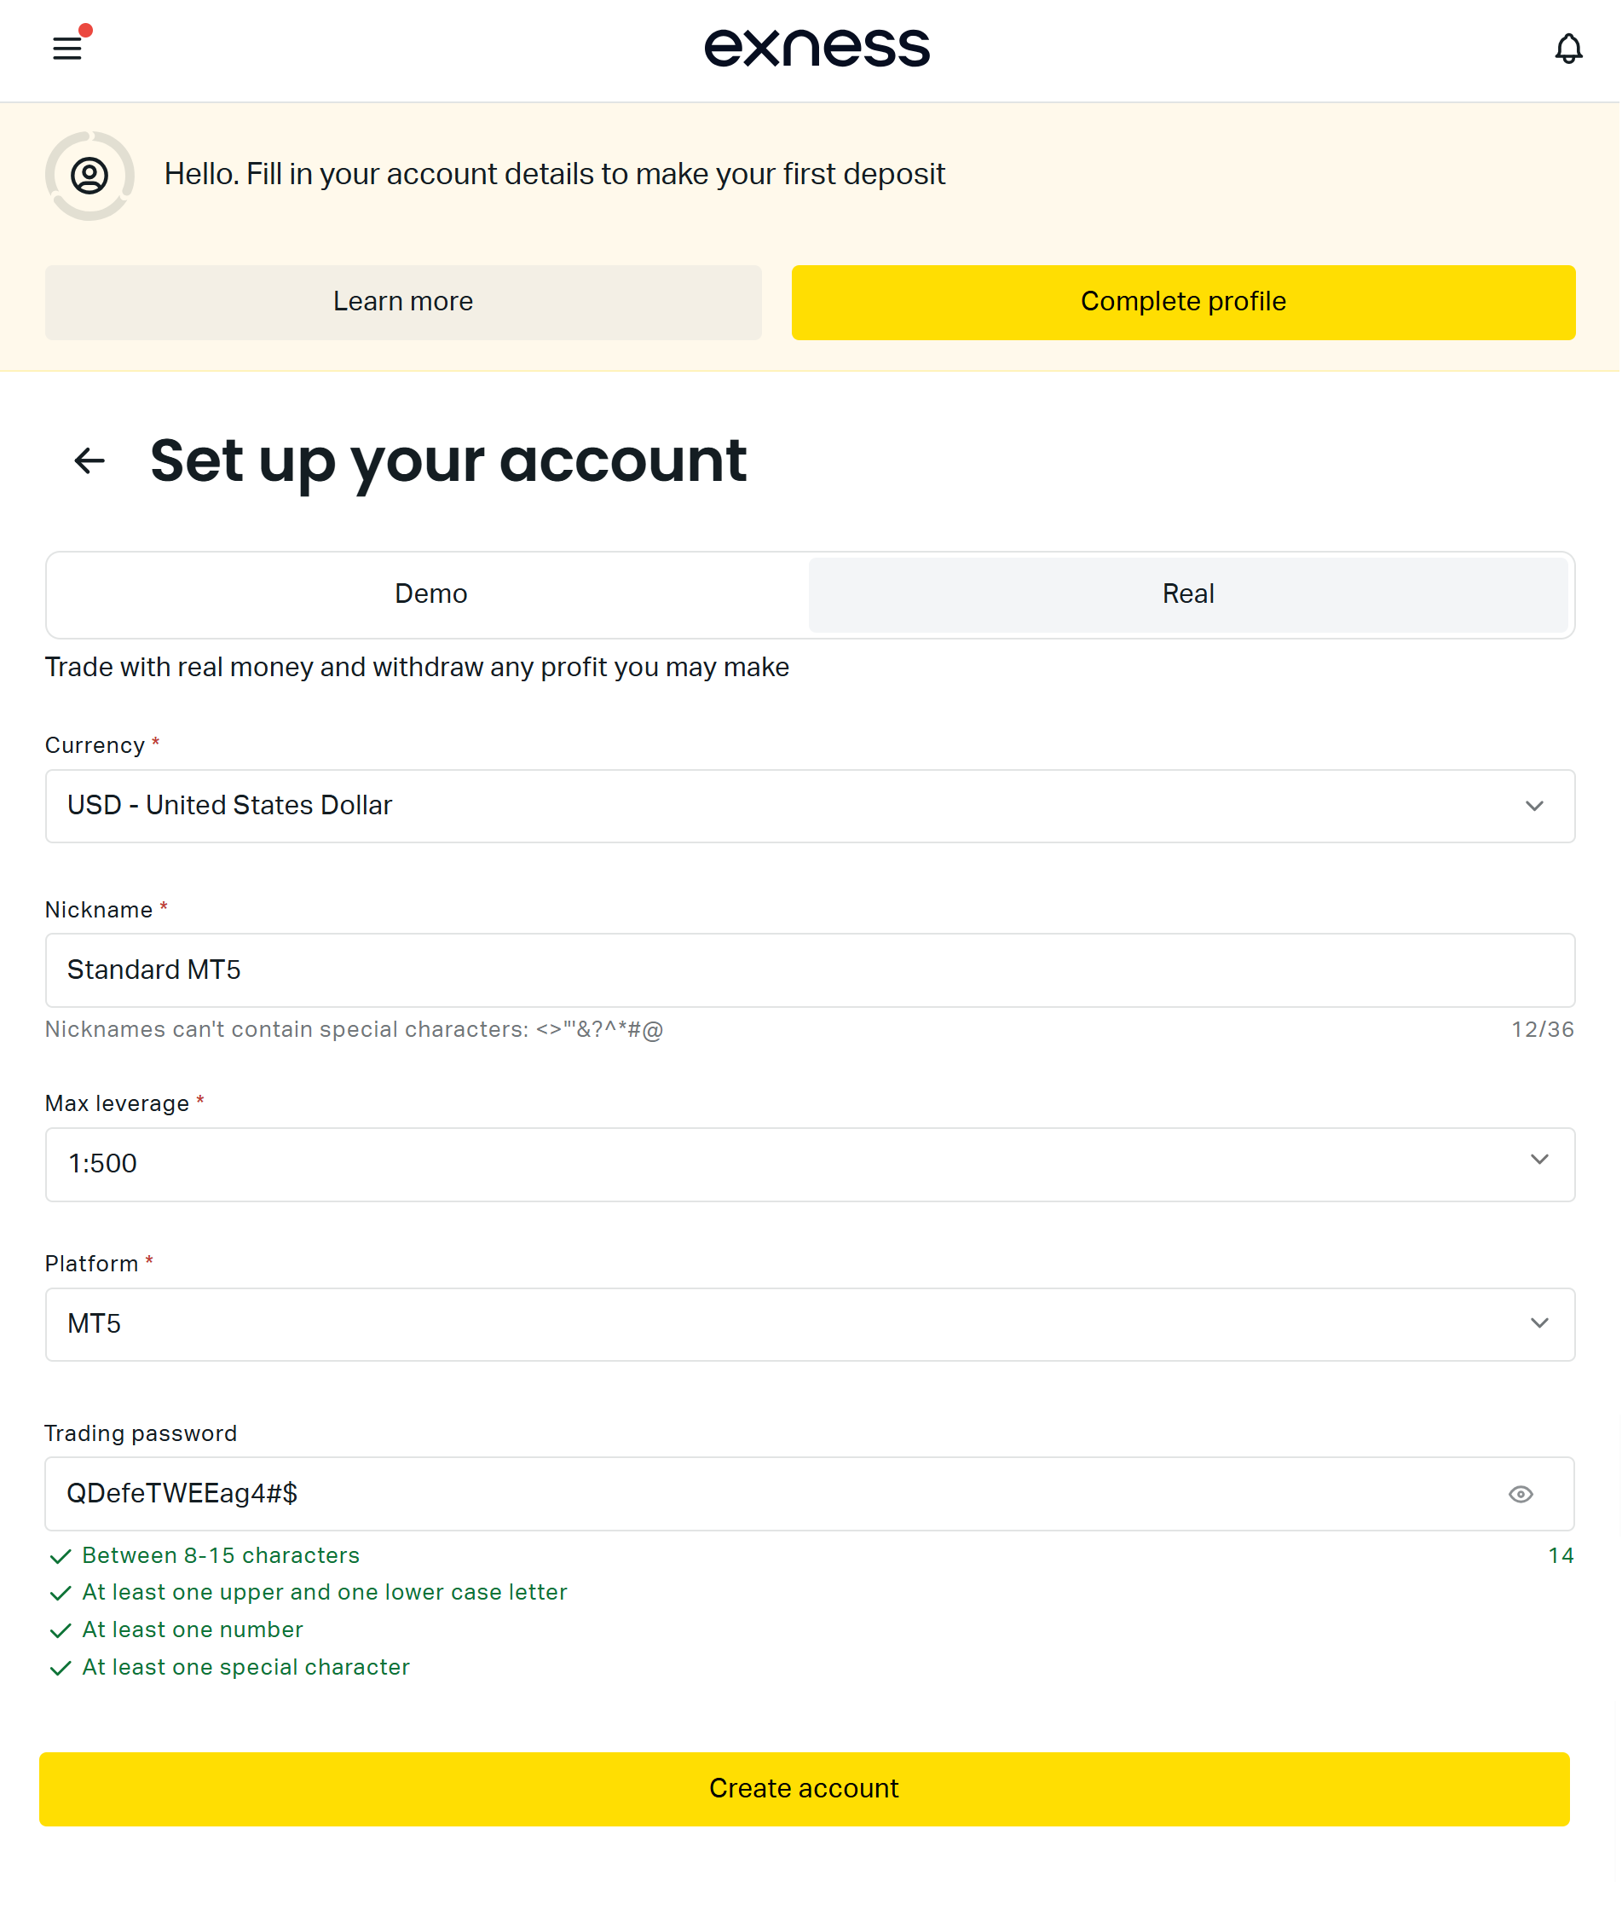Viewport: 1622px width, 1910px height.
Task: Go back using the arrow icon
Action: point(89,461)
